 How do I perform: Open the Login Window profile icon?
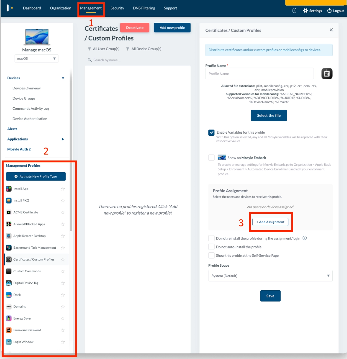click(x=9, y=342)
